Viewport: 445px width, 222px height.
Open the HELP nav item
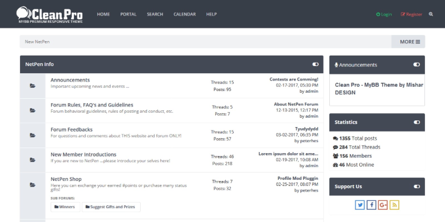point(211,14)
